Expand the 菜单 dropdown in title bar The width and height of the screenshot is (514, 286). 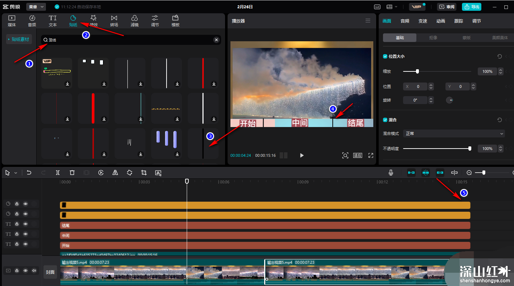click(x=37, y=7)
